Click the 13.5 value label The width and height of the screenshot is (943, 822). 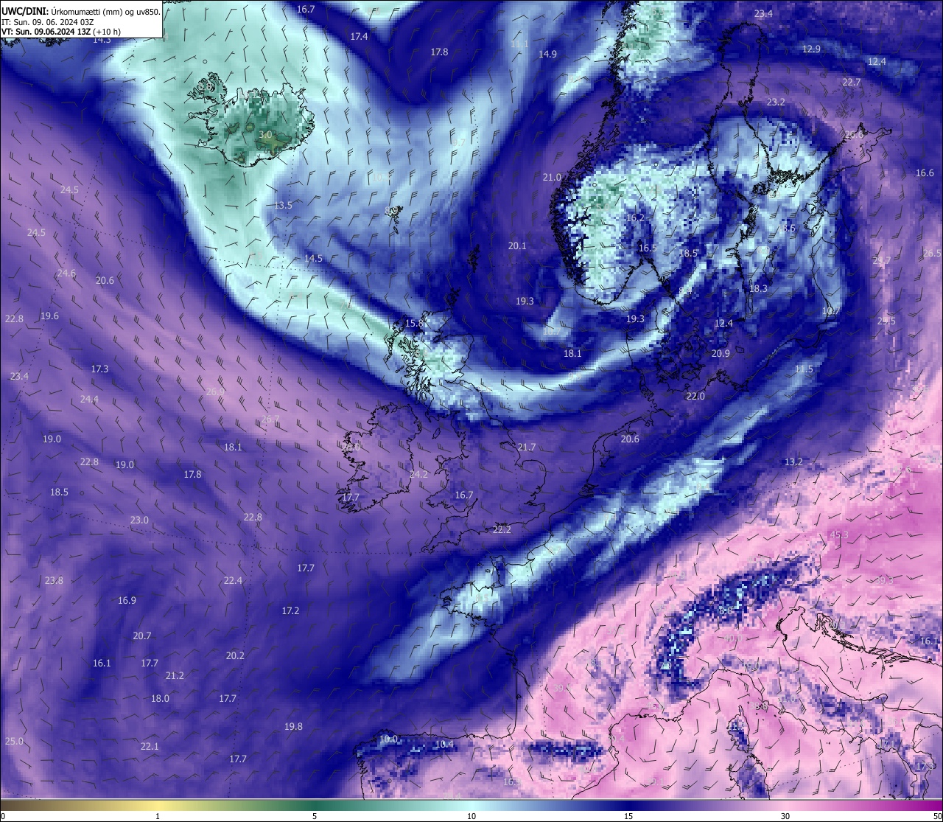click(283, 205)
